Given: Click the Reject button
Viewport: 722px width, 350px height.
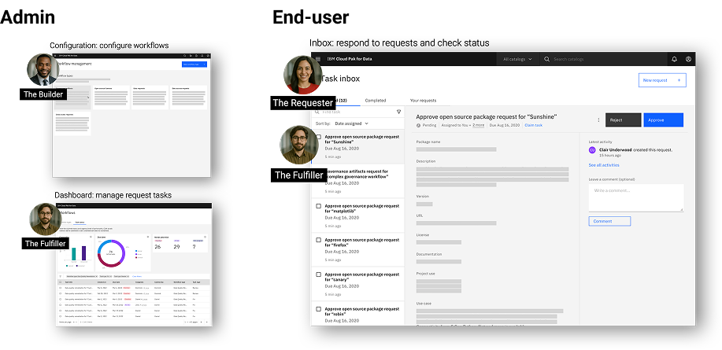Looking at the screenshot, I should coord(623,120).
